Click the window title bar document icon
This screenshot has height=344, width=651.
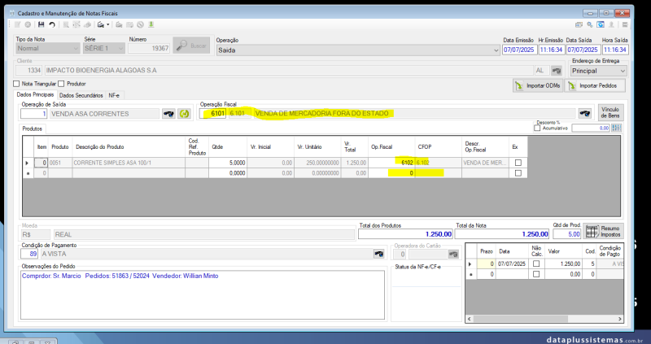11,13
